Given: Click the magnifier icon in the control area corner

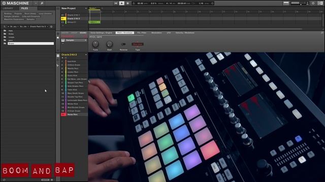Looking at the screenshot, I should pyautogui.click(x=322, y=33).
